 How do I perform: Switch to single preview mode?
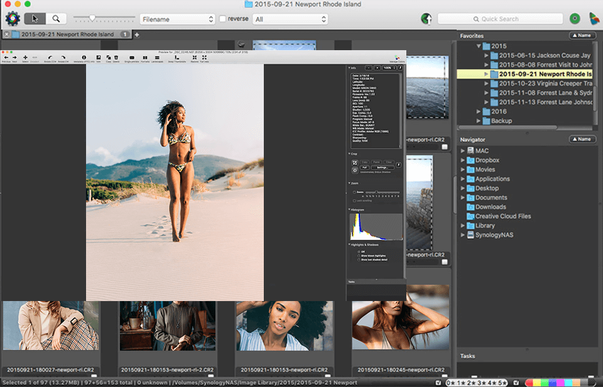point(132,57)
